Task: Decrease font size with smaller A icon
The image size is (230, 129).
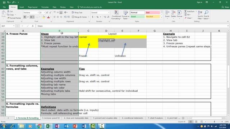Action: [50, 13]
